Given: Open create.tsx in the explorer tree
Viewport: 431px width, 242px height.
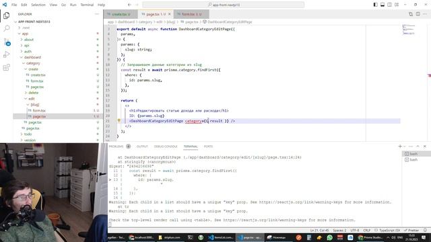Looking at the screenshot, I should pyautogui.click(x=38, y=75).
